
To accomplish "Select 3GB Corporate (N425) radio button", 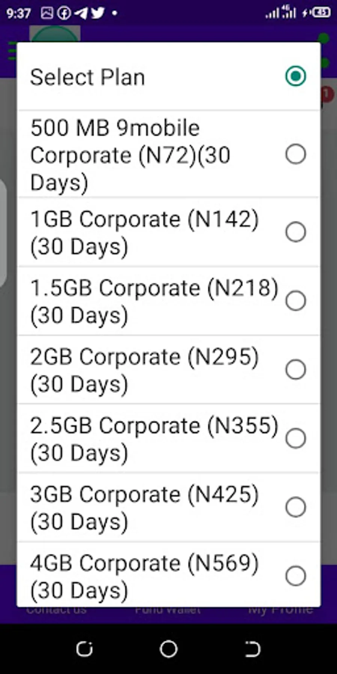I will [x=295, y=507].
